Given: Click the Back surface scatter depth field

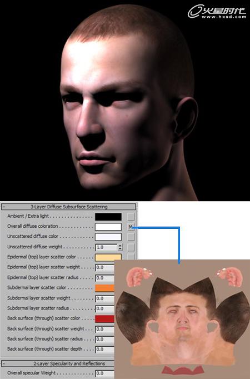Looking at the screenshot, I should pos(105,350).
